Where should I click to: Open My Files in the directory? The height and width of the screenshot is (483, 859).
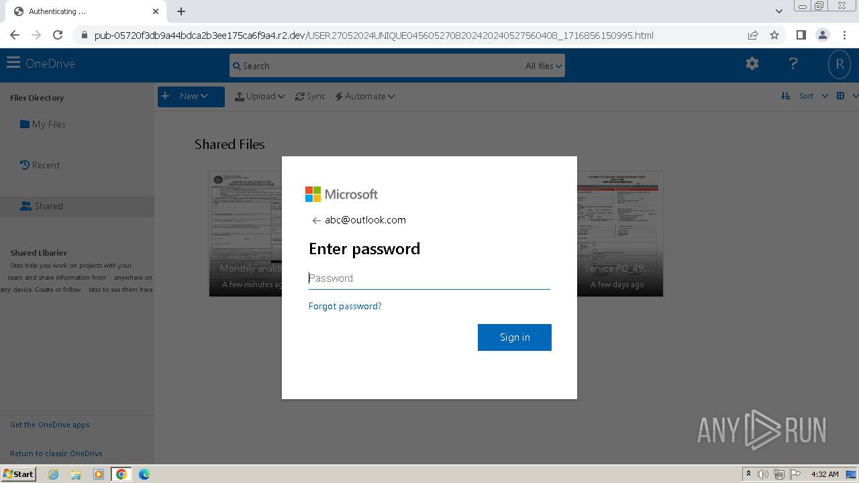[x=43, y=124]
